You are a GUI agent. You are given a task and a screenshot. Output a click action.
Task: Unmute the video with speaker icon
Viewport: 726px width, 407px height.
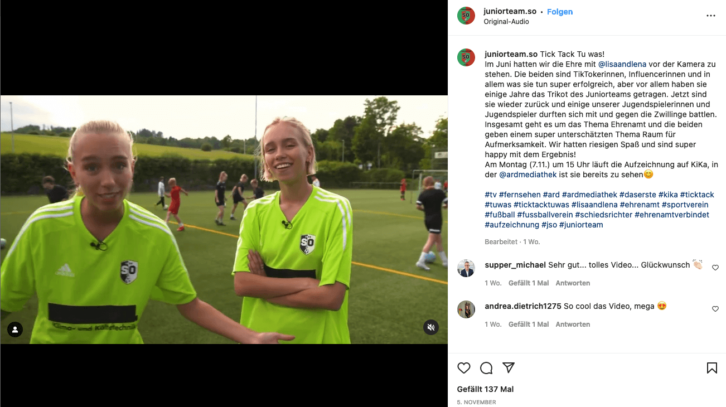[x=430, y=327]
